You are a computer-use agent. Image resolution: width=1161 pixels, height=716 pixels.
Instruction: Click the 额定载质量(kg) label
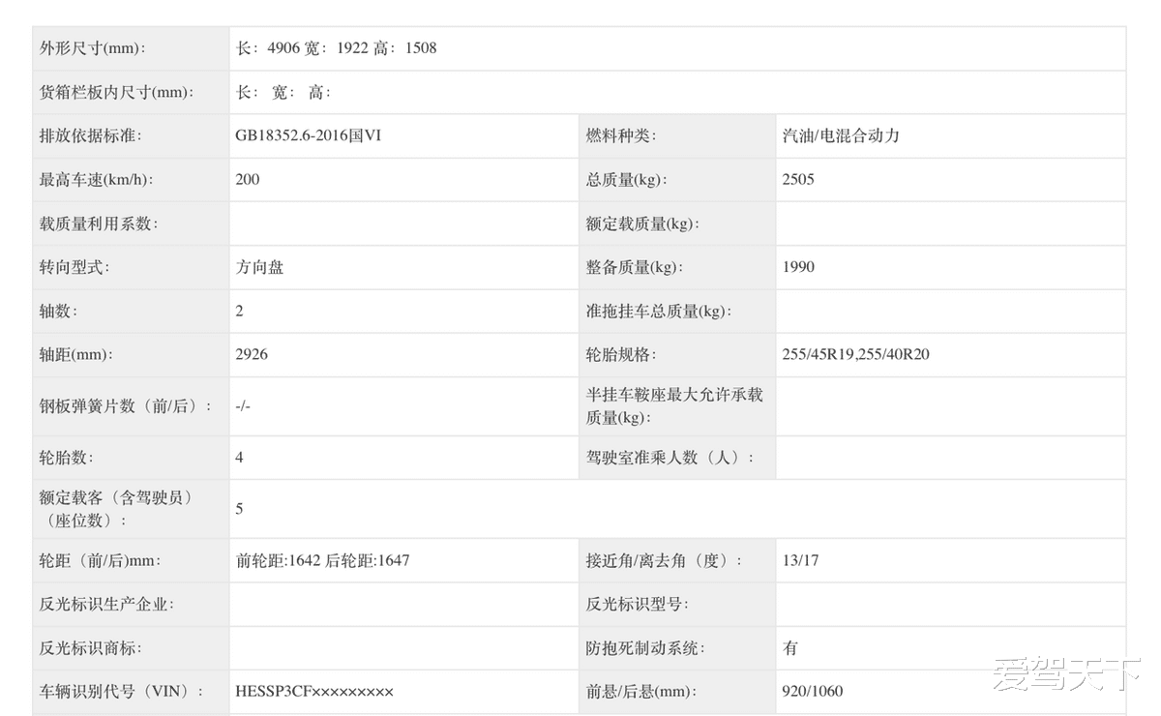[x=642, y=224]
